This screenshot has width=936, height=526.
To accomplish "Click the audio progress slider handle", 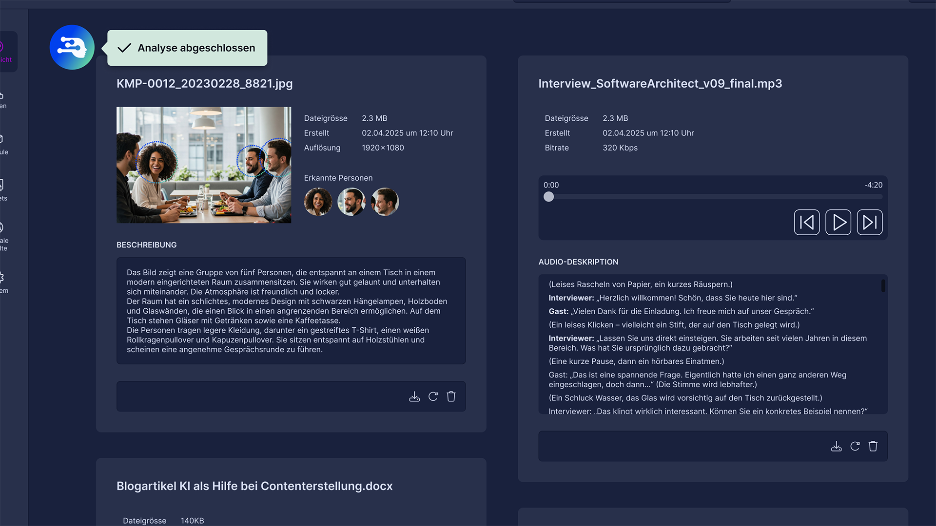I will tap(549, 197).
